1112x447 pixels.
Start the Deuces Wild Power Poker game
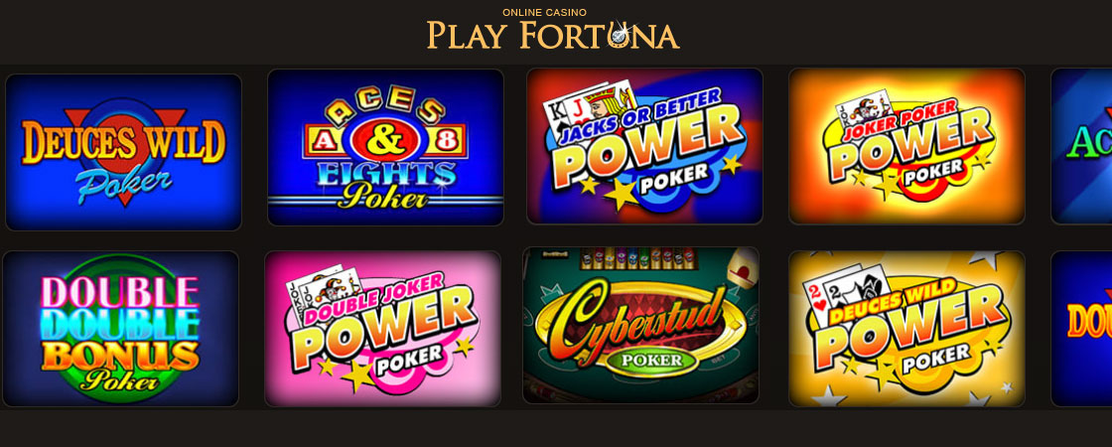[x=906, y=329]
